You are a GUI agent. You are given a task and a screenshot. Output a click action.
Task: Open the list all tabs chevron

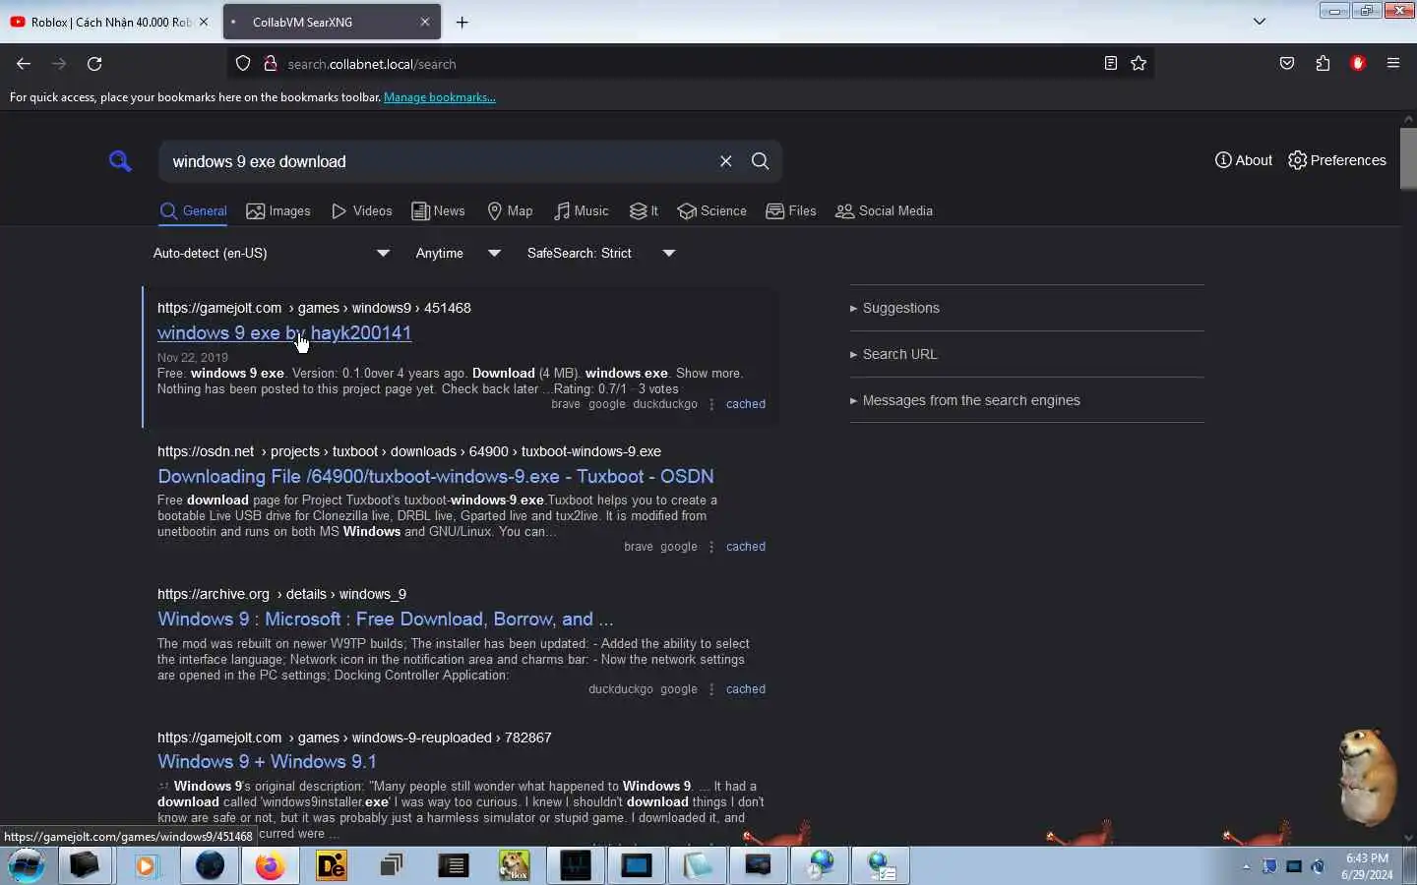click(1260, 22)
